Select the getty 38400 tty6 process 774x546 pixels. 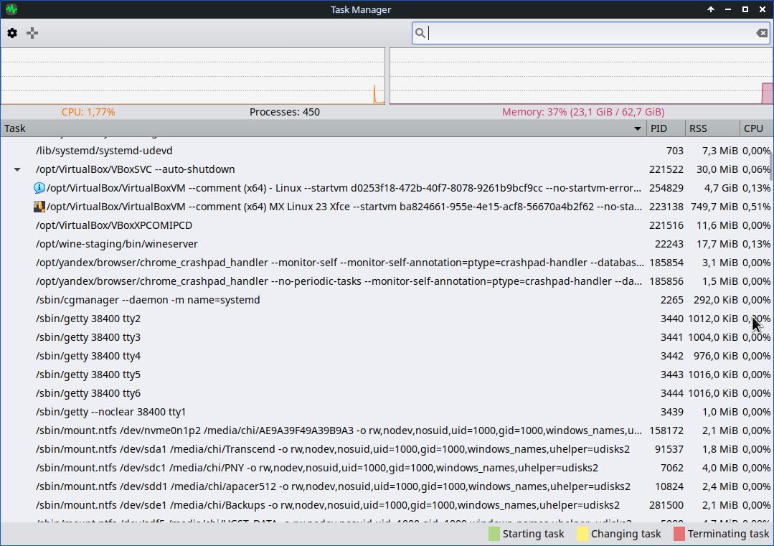(385, 393)
